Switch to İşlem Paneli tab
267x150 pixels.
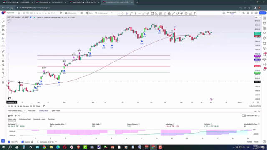click(56, 111)
